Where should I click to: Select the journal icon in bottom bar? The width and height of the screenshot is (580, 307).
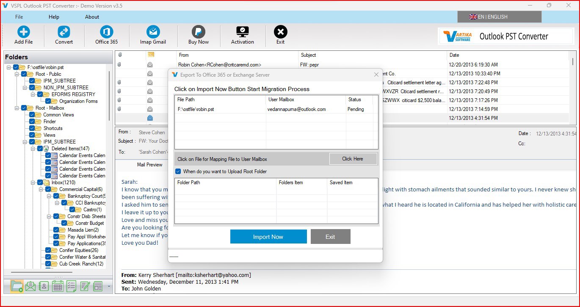click(98, 286)
